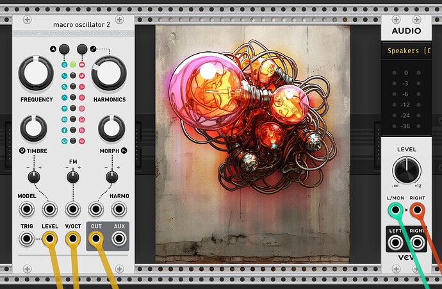Click the HARMO input jack
442x289 pixels.
(119, 209)
